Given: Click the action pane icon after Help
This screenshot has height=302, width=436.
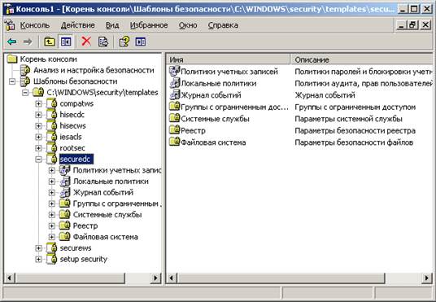Looking at the screenshot, I should 141,42.
